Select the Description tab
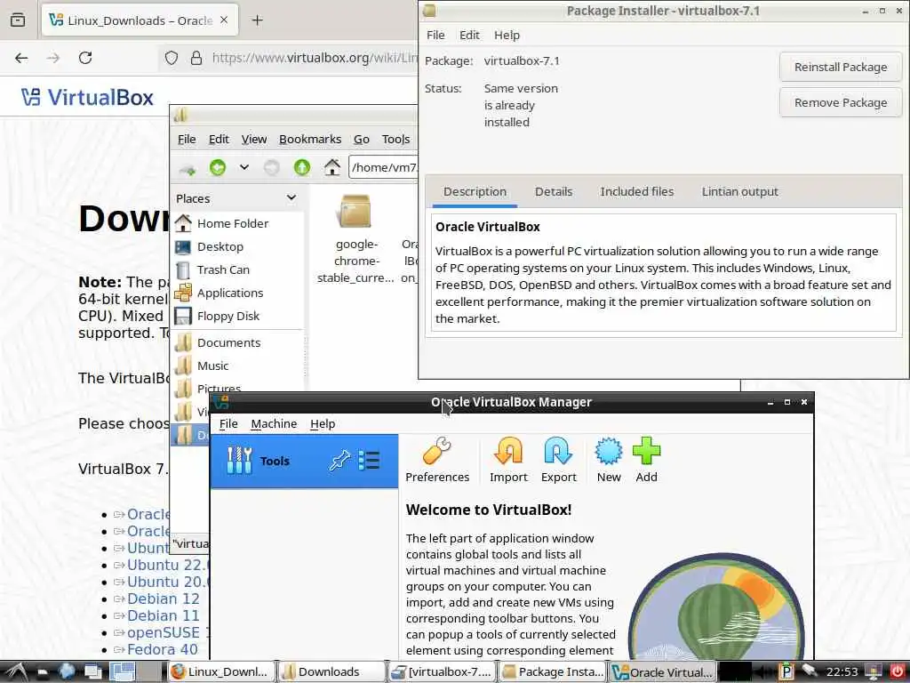 (x=475, y=192)
